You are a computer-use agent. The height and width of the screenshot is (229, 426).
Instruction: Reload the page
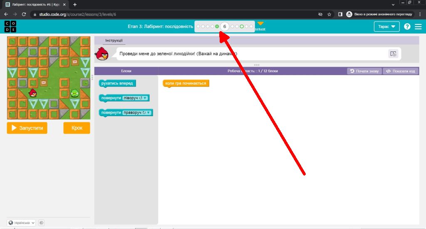(x=24, y=15)
